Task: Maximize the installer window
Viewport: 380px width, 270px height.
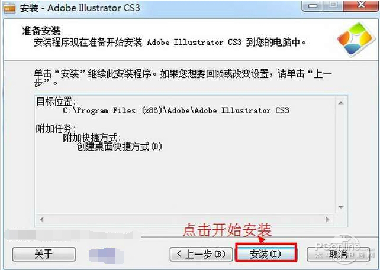Action: coord(333,5)
